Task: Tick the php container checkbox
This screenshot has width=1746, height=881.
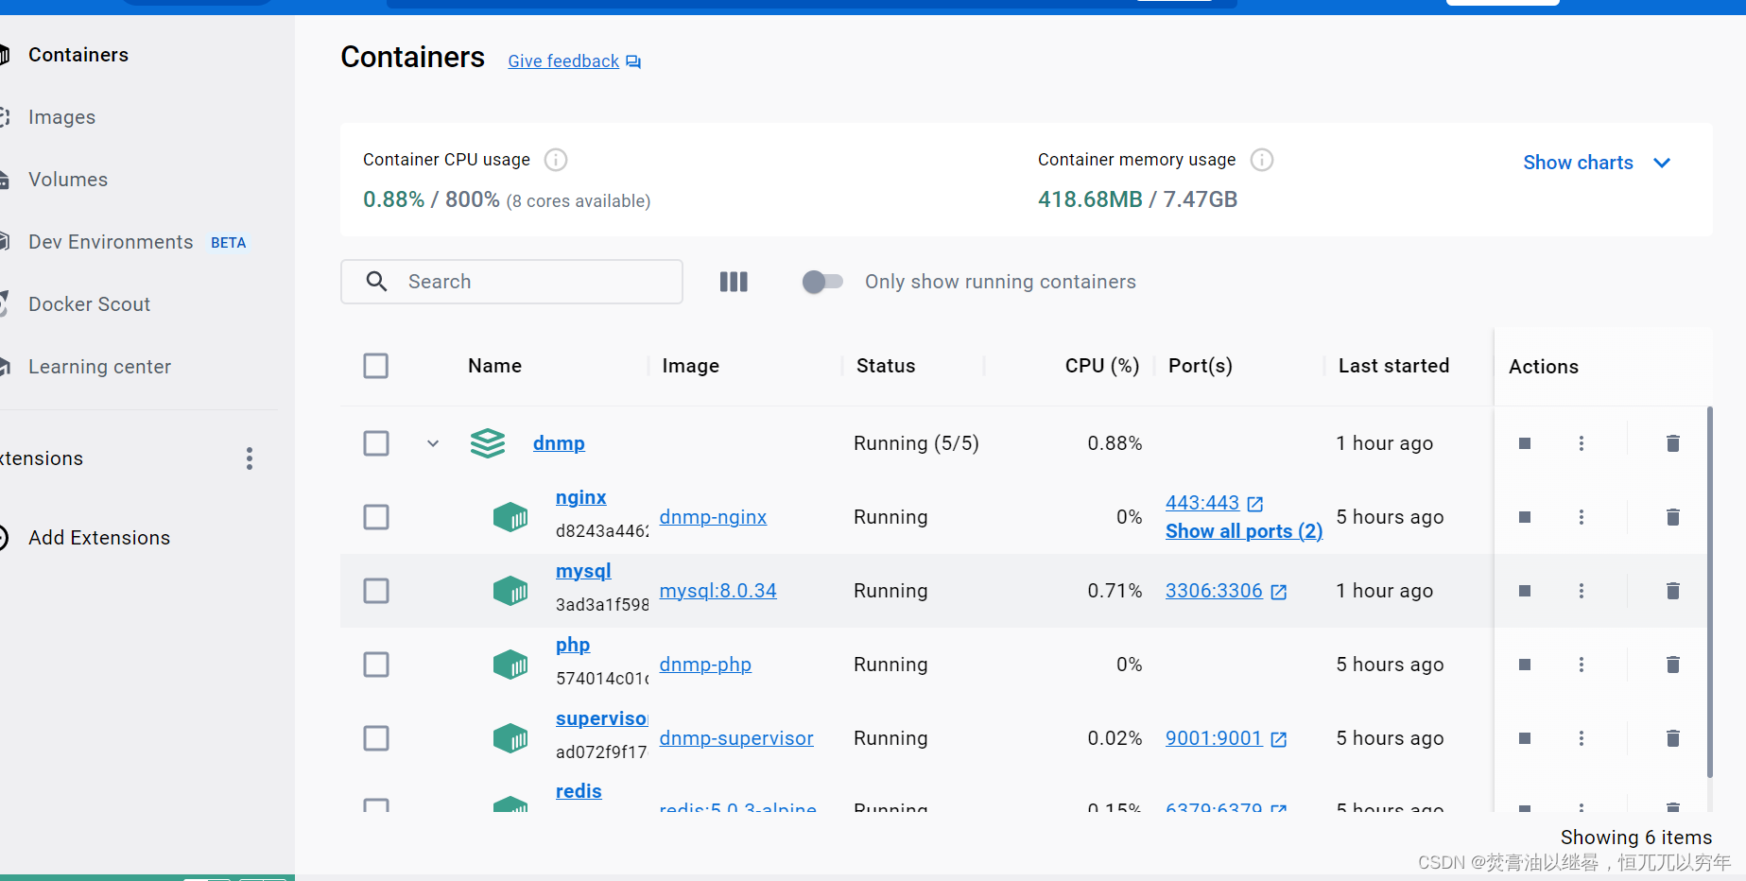Action: click(x=376, y=665)
